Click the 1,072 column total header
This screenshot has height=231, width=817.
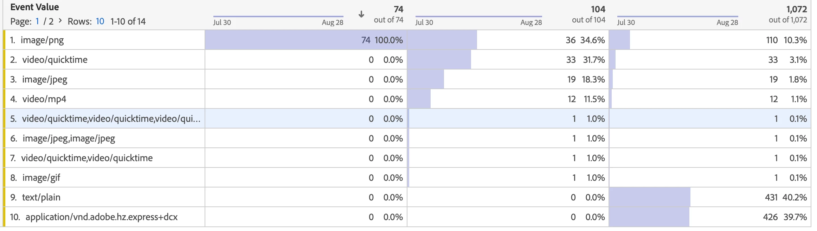(788, 14)
